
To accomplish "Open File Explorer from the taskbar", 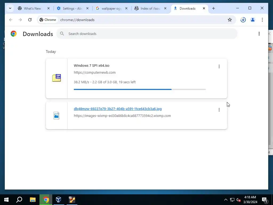I will pos(33,200).
